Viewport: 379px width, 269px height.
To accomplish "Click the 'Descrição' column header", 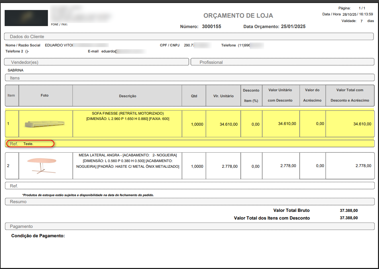I will (x=128, y=96).
